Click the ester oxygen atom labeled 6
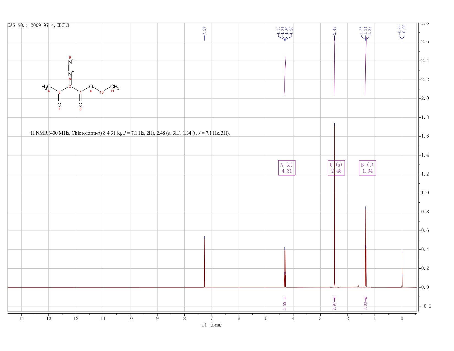Viewport: 454px width, 351px height. 91,87
